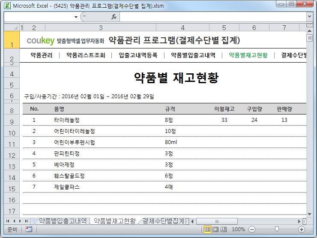Select column header 4
This screenshot has width=317, height=238.
tap(183, 27)
